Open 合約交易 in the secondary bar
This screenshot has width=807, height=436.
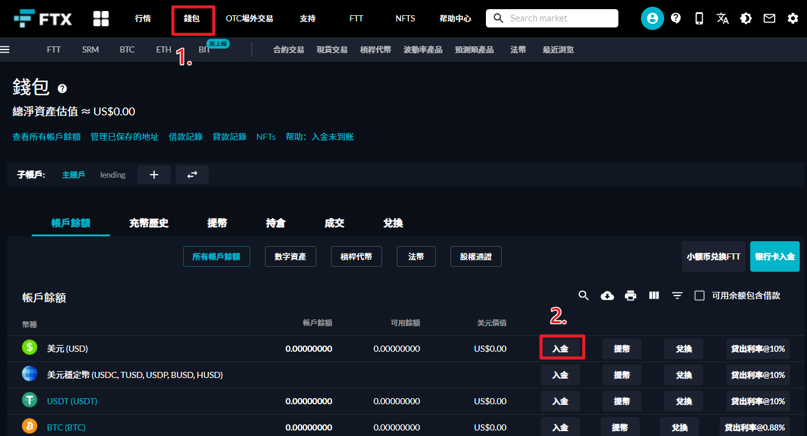(288, 49)
